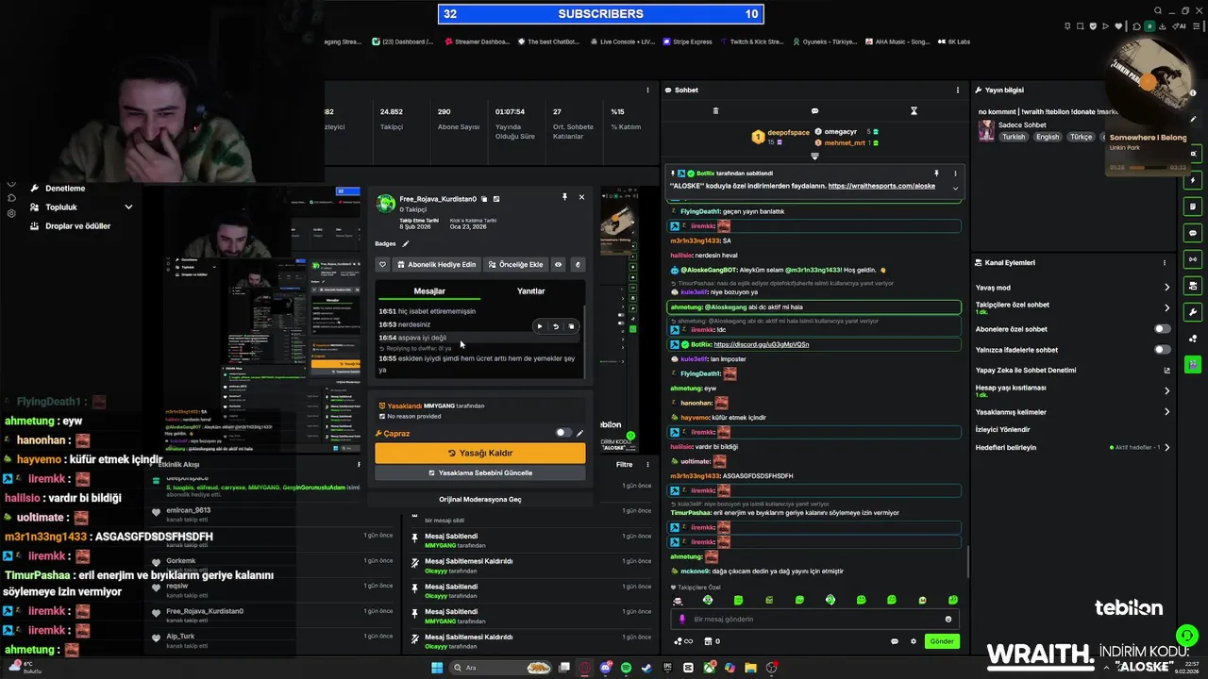
Task: Click İzleyici Yönlendir
Action: [x=1002, y=429]
